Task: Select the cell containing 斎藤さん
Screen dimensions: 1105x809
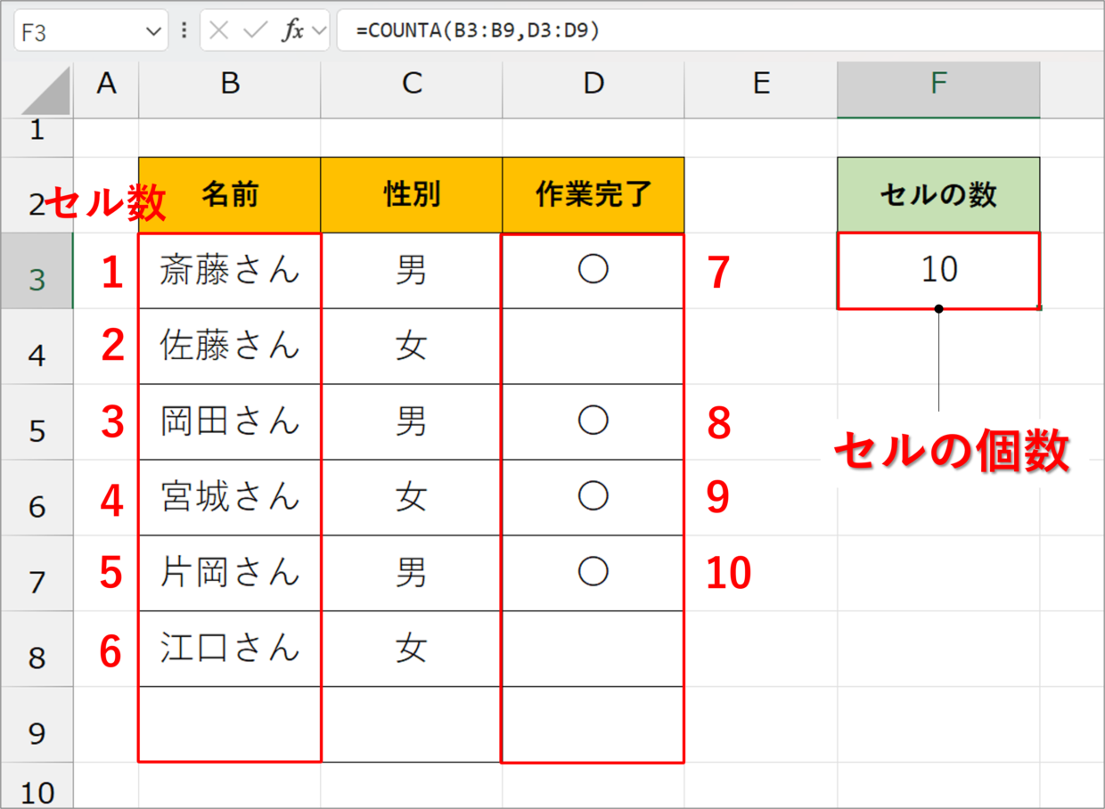Action: tap(230, 271)
